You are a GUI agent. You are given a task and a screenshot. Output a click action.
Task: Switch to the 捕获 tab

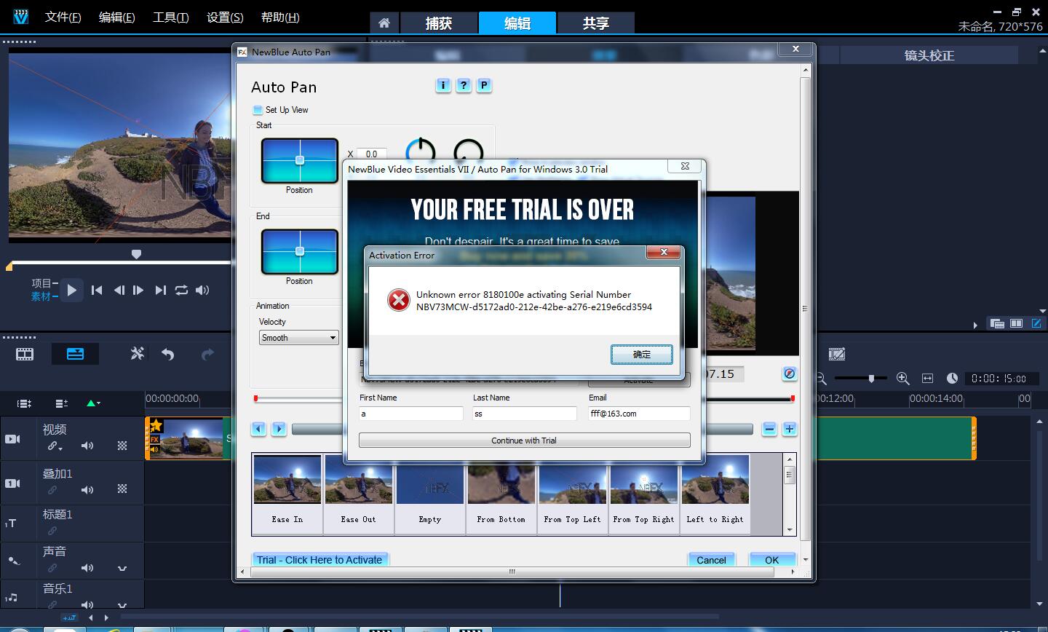click(438, 23)
